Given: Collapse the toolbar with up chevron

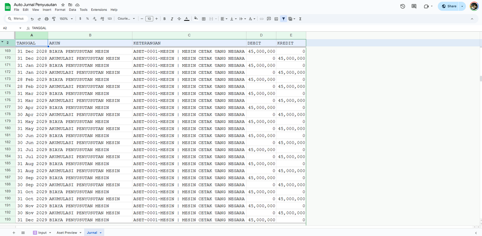Looking at the screenshot, I should tap(473, 18).
